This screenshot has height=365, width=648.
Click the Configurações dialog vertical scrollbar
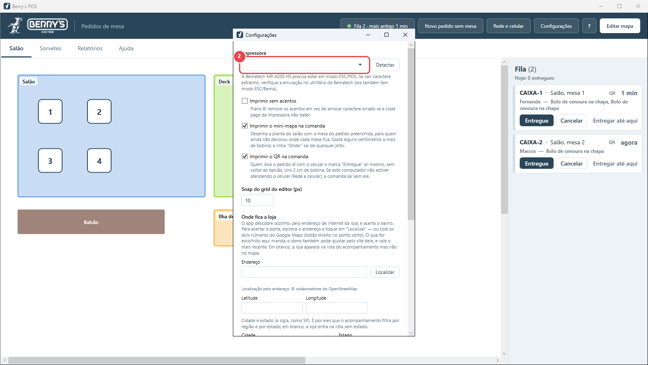(x=411, y=134)
